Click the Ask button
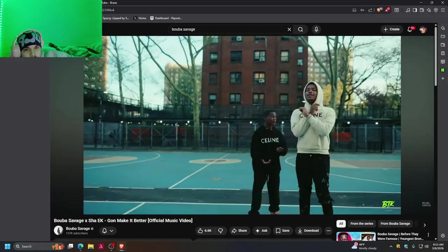448x252 pixels. coord(261,231)
